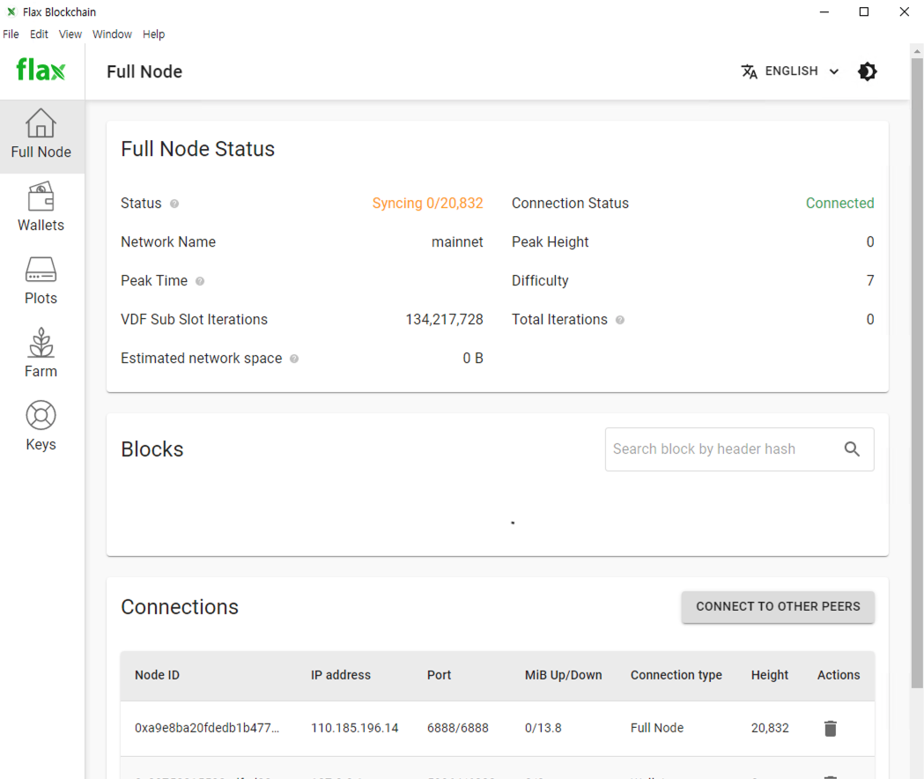This screenshot has height=779, width=924.
Task: Click the Connections section heading
Action: pos(180,607)
